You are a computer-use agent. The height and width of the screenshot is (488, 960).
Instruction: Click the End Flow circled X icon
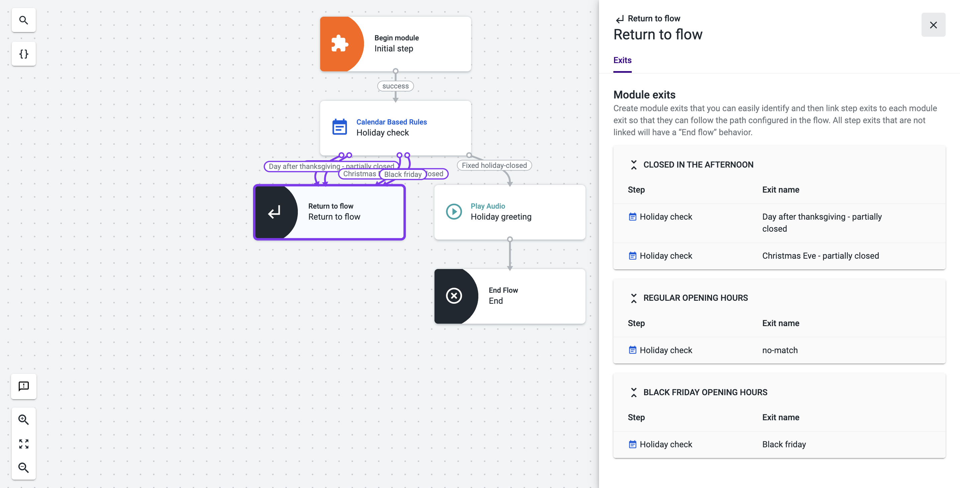tap(454, 295)
